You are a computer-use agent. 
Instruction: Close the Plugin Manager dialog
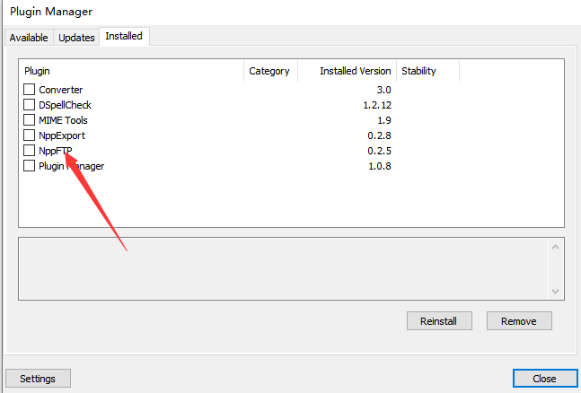point(545,378)
